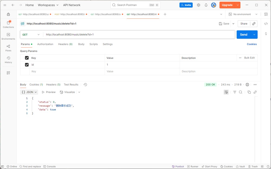The width and height of the screenshot is (271, 169).
Task: Click the Preview response button
Action: (49, 92)
